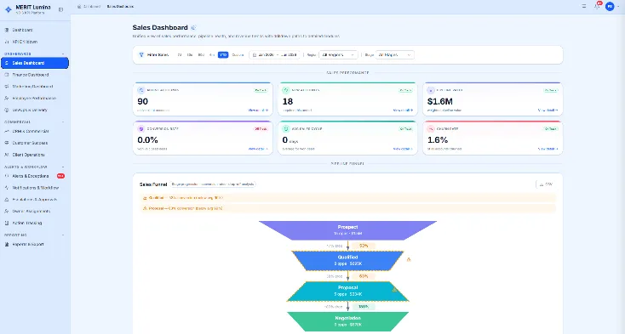The height and width of the screenshot is (334, 625).
Task: Click the icon on the $1.6M pipeline card
Action: (x=431, y=90)
